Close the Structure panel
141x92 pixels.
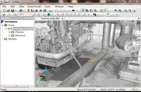pos(32,18)
